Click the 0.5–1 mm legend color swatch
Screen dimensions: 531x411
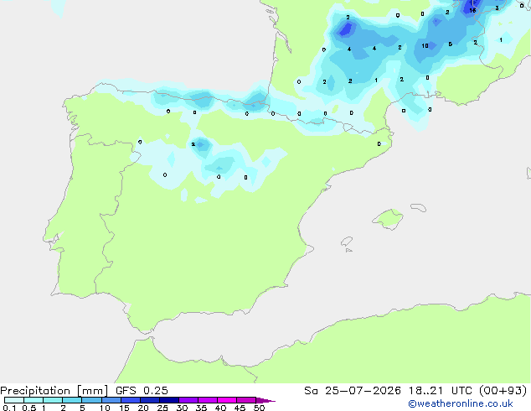(x=34, y=400)
